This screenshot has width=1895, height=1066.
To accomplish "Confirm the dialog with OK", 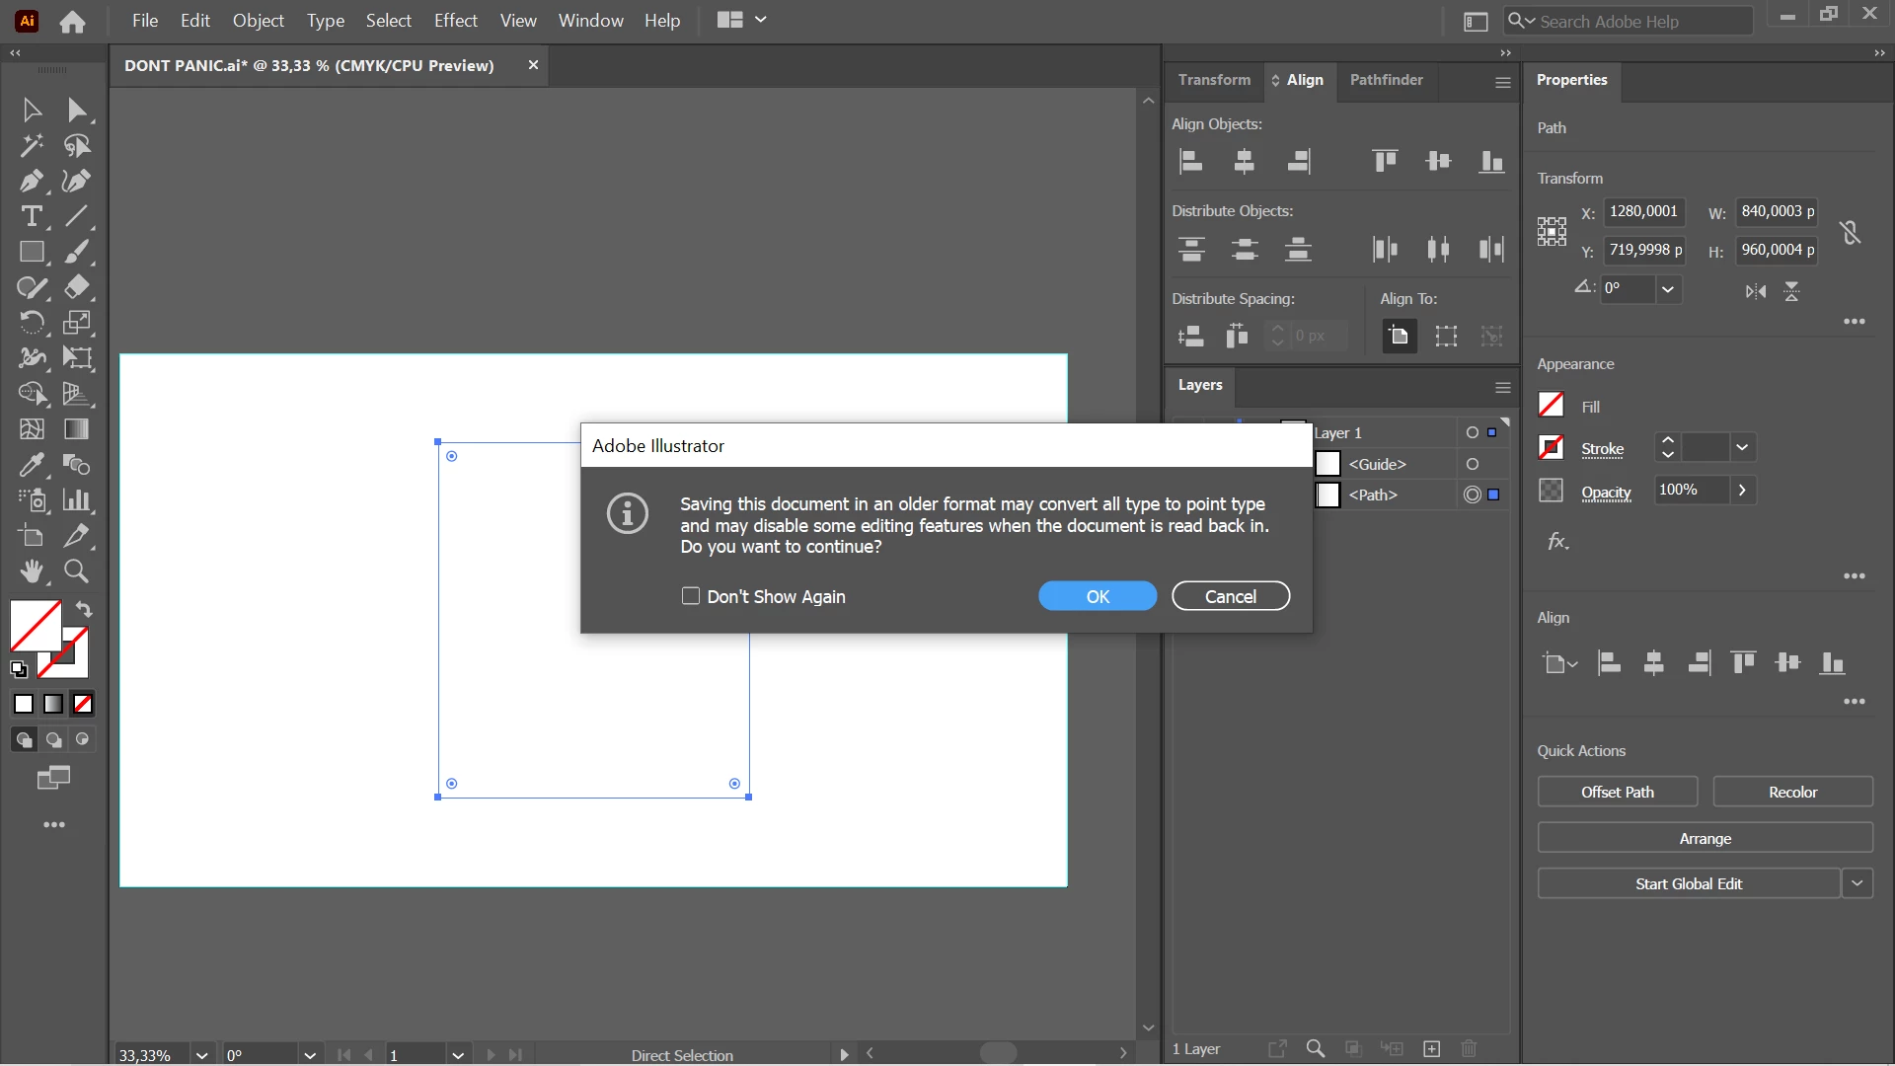I will click(1097, 596).
